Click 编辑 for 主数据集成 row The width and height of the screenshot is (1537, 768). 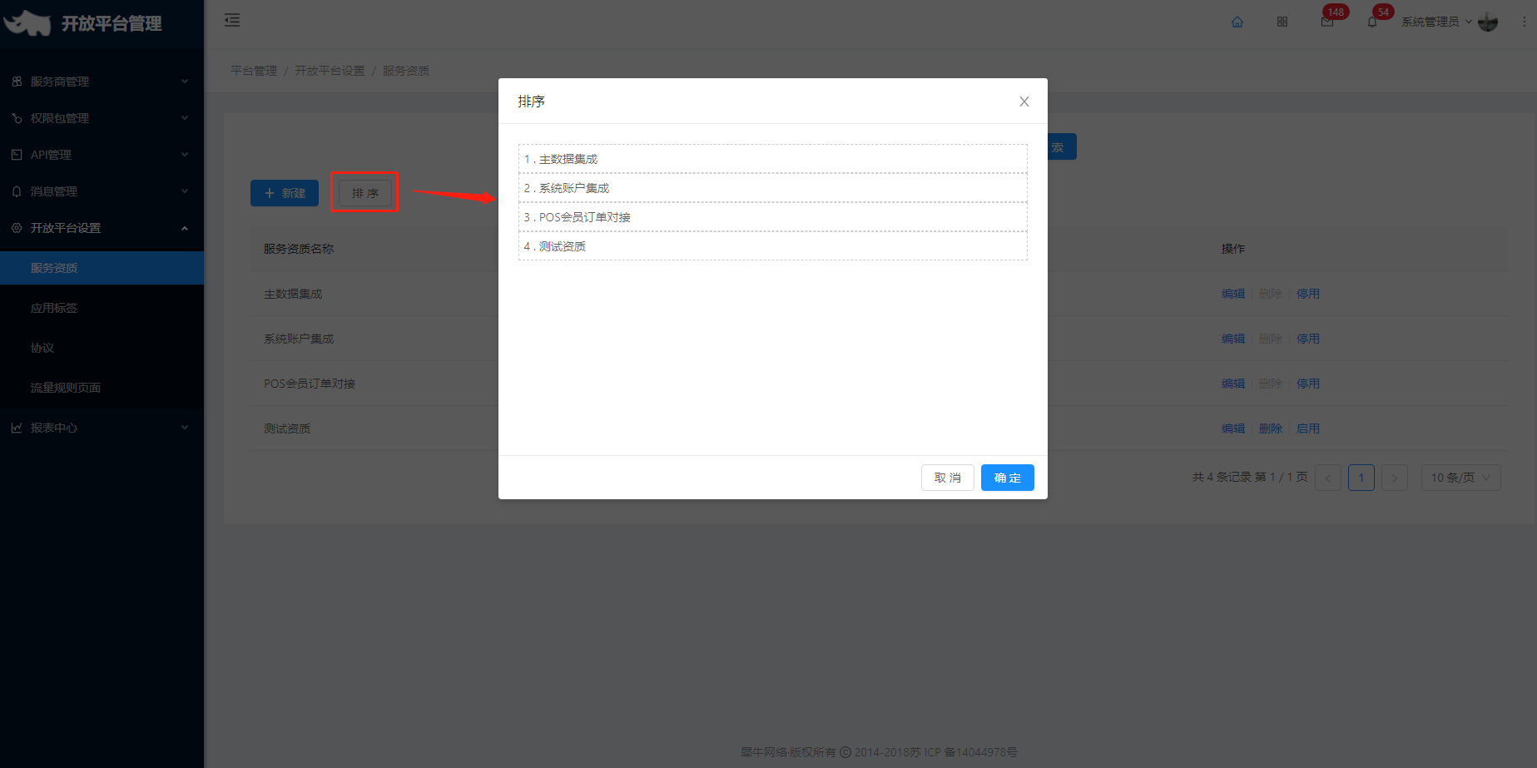[x=1233, y=294]
